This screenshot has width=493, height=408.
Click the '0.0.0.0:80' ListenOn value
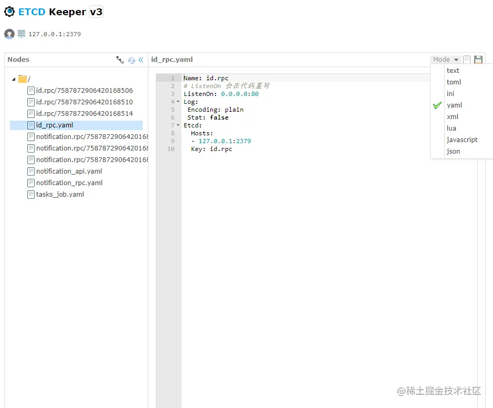pyautogui.click(x=240, y=94)
